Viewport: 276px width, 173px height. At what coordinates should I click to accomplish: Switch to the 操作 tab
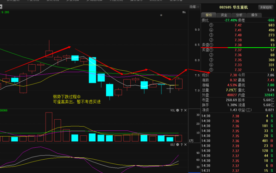point(254,15)
